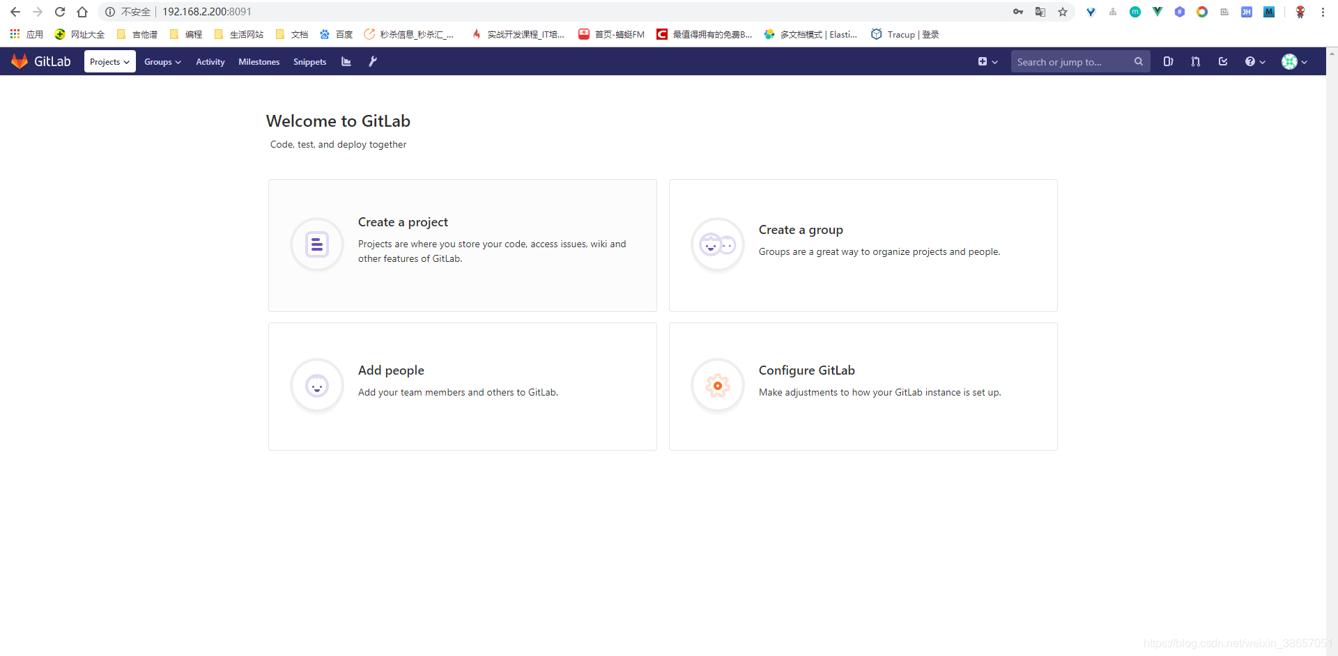Click the Create a group faces icon
The height and width of the screenshot is (656, 1338).
coord(718,245)
